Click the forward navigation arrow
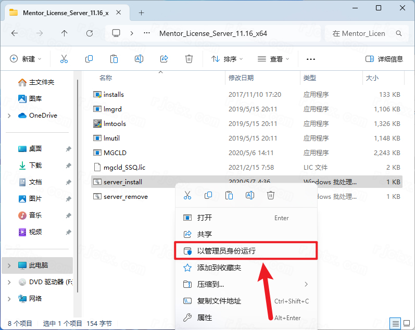The width and height of the screenshot is (415, 330). (40, 33)
